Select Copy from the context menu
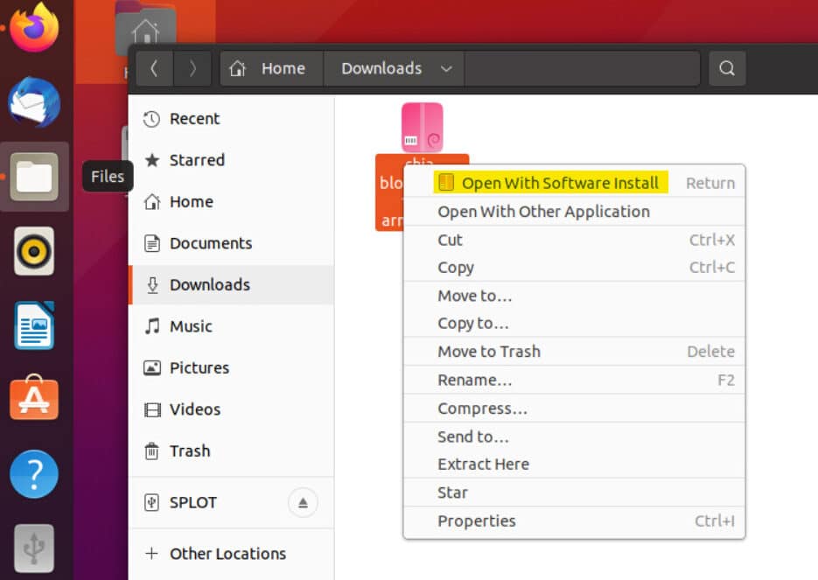The image size is (818, 580). point(574,267)
